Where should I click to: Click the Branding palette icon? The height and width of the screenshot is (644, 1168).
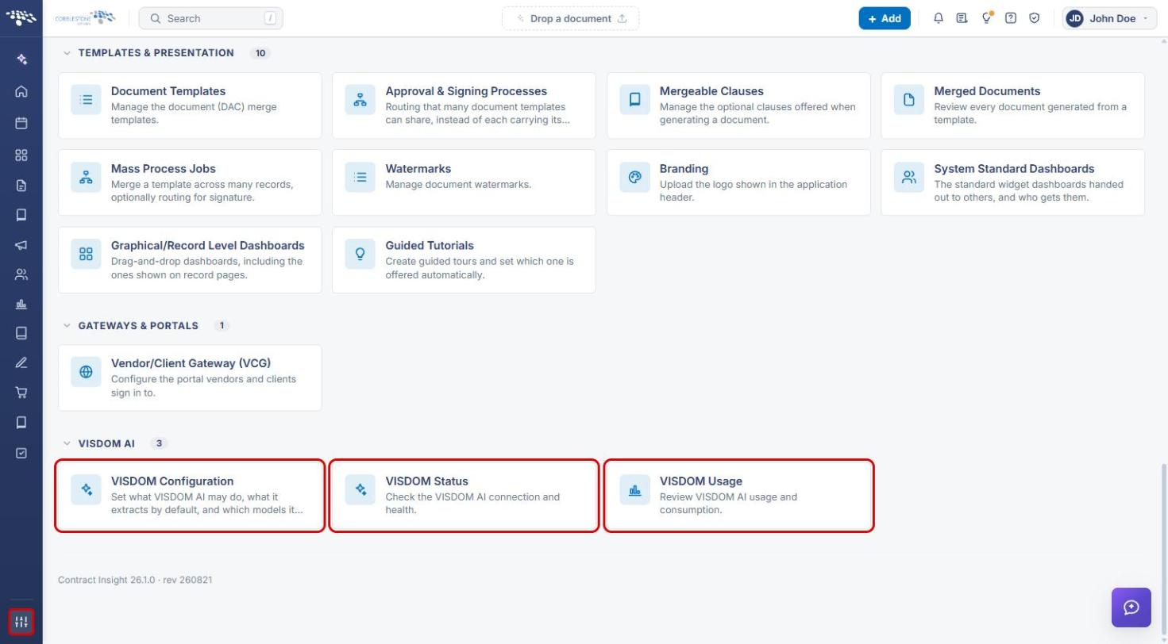[x=634, y=178]
